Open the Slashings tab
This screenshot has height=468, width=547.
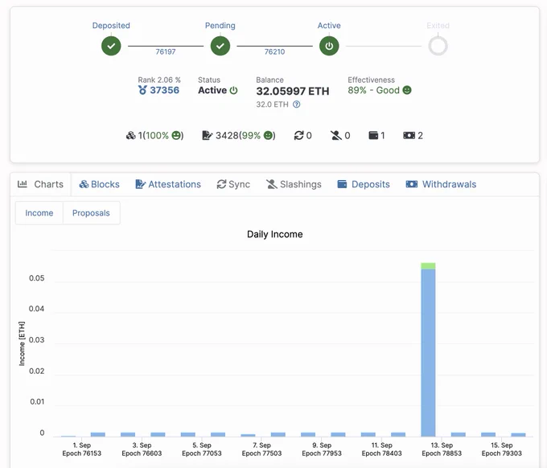(294, 184)
